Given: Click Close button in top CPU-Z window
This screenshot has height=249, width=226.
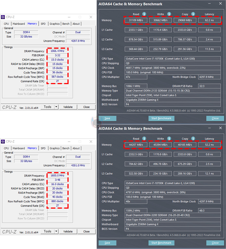Looking at the screenshot, I should coord(87,107).
